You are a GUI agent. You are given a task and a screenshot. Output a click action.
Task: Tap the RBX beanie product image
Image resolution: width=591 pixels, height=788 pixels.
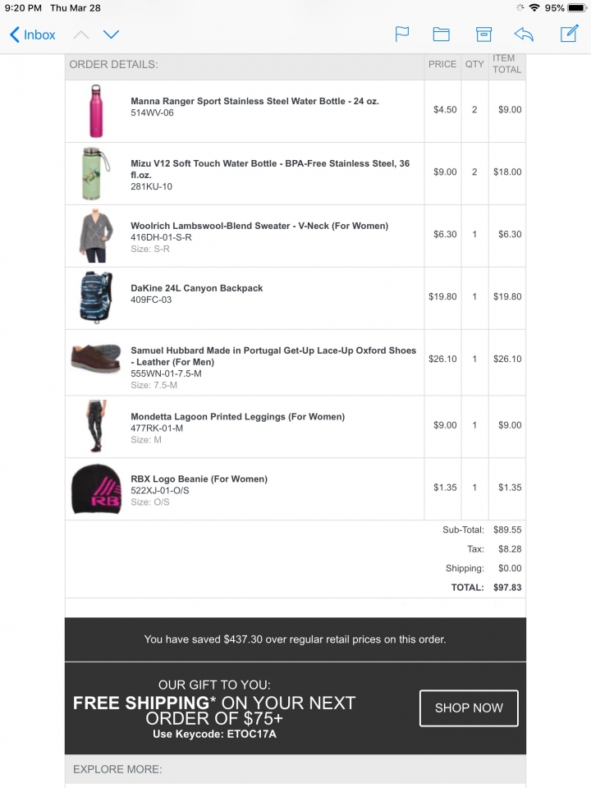97,489
